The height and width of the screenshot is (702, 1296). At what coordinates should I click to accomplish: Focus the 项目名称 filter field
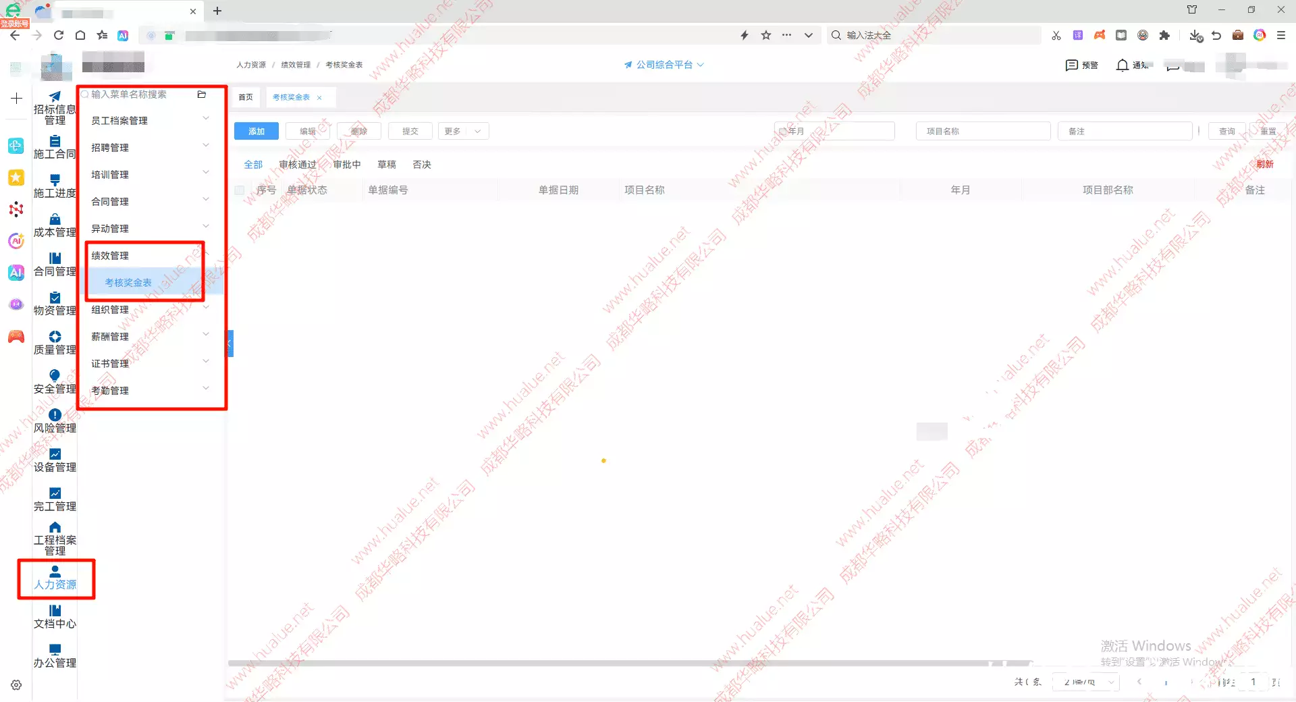click(x=983, y=131)
